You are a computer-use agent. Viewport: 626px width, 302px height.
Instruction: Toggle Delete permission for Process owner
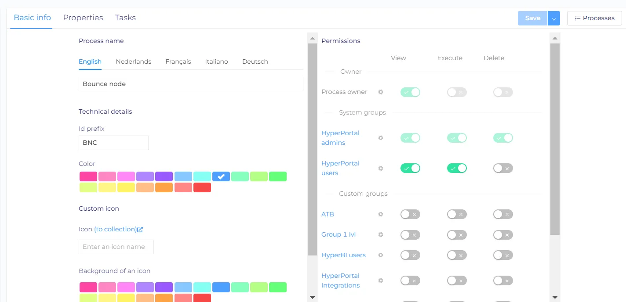[x=503, y=92]
